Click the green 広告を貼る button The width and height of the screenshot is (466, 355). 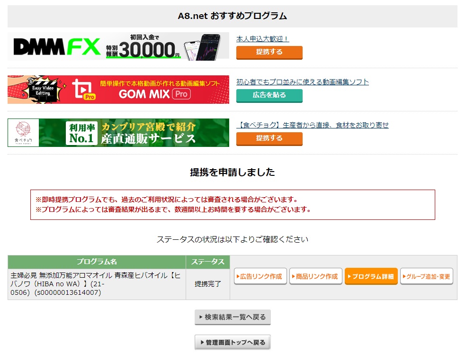click(x=269, y=95)
